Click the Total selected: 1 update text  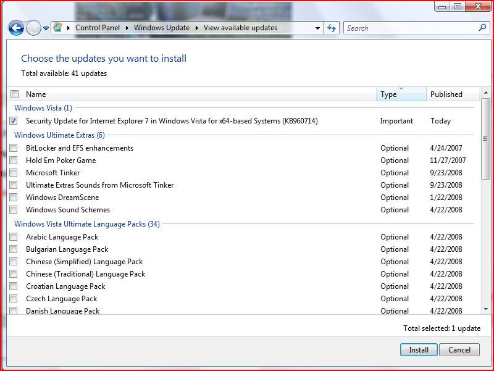[x=442, y=328]
